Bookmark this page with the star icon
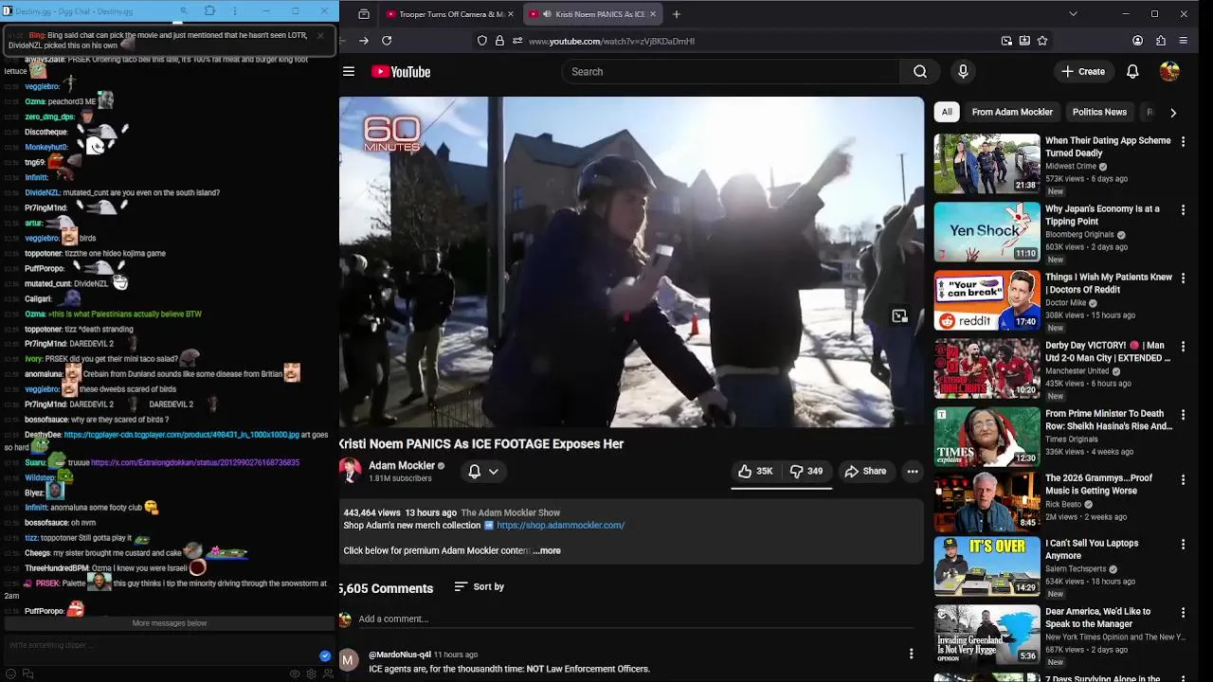Viewport: 1213px width, 682px height. click(1042, 41)
